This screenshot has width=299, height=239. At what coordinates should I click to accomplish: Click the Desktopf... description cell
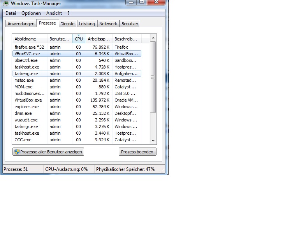125,113
